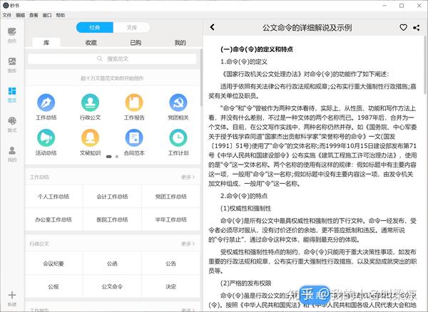This screenshot has height=312, width=428.
Task: Share the article via the share icon
Action: [417, 28]
